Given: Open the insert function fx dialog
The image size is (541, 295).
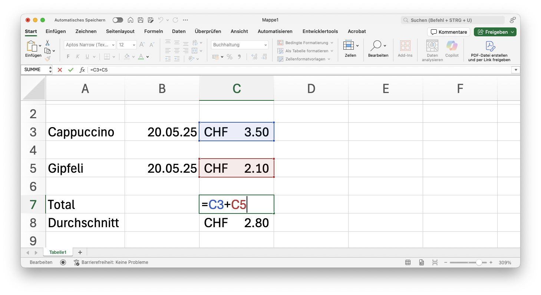Looking at the screenshot, I should 82,70.
